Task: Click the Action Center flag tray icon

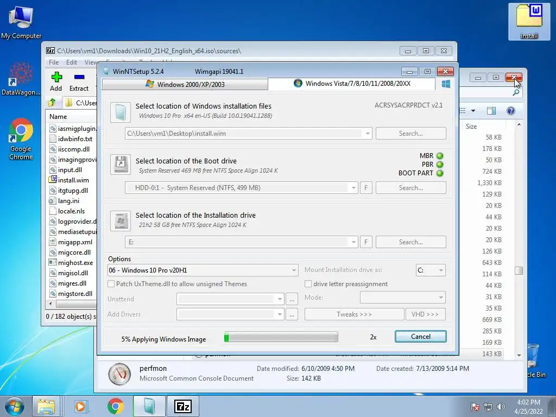Action: tap(475, 407)
